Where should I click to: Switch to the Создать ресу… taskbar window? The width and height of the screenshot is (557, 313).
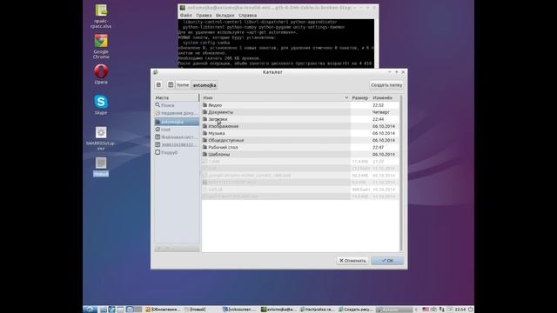[x=356, y=310]
